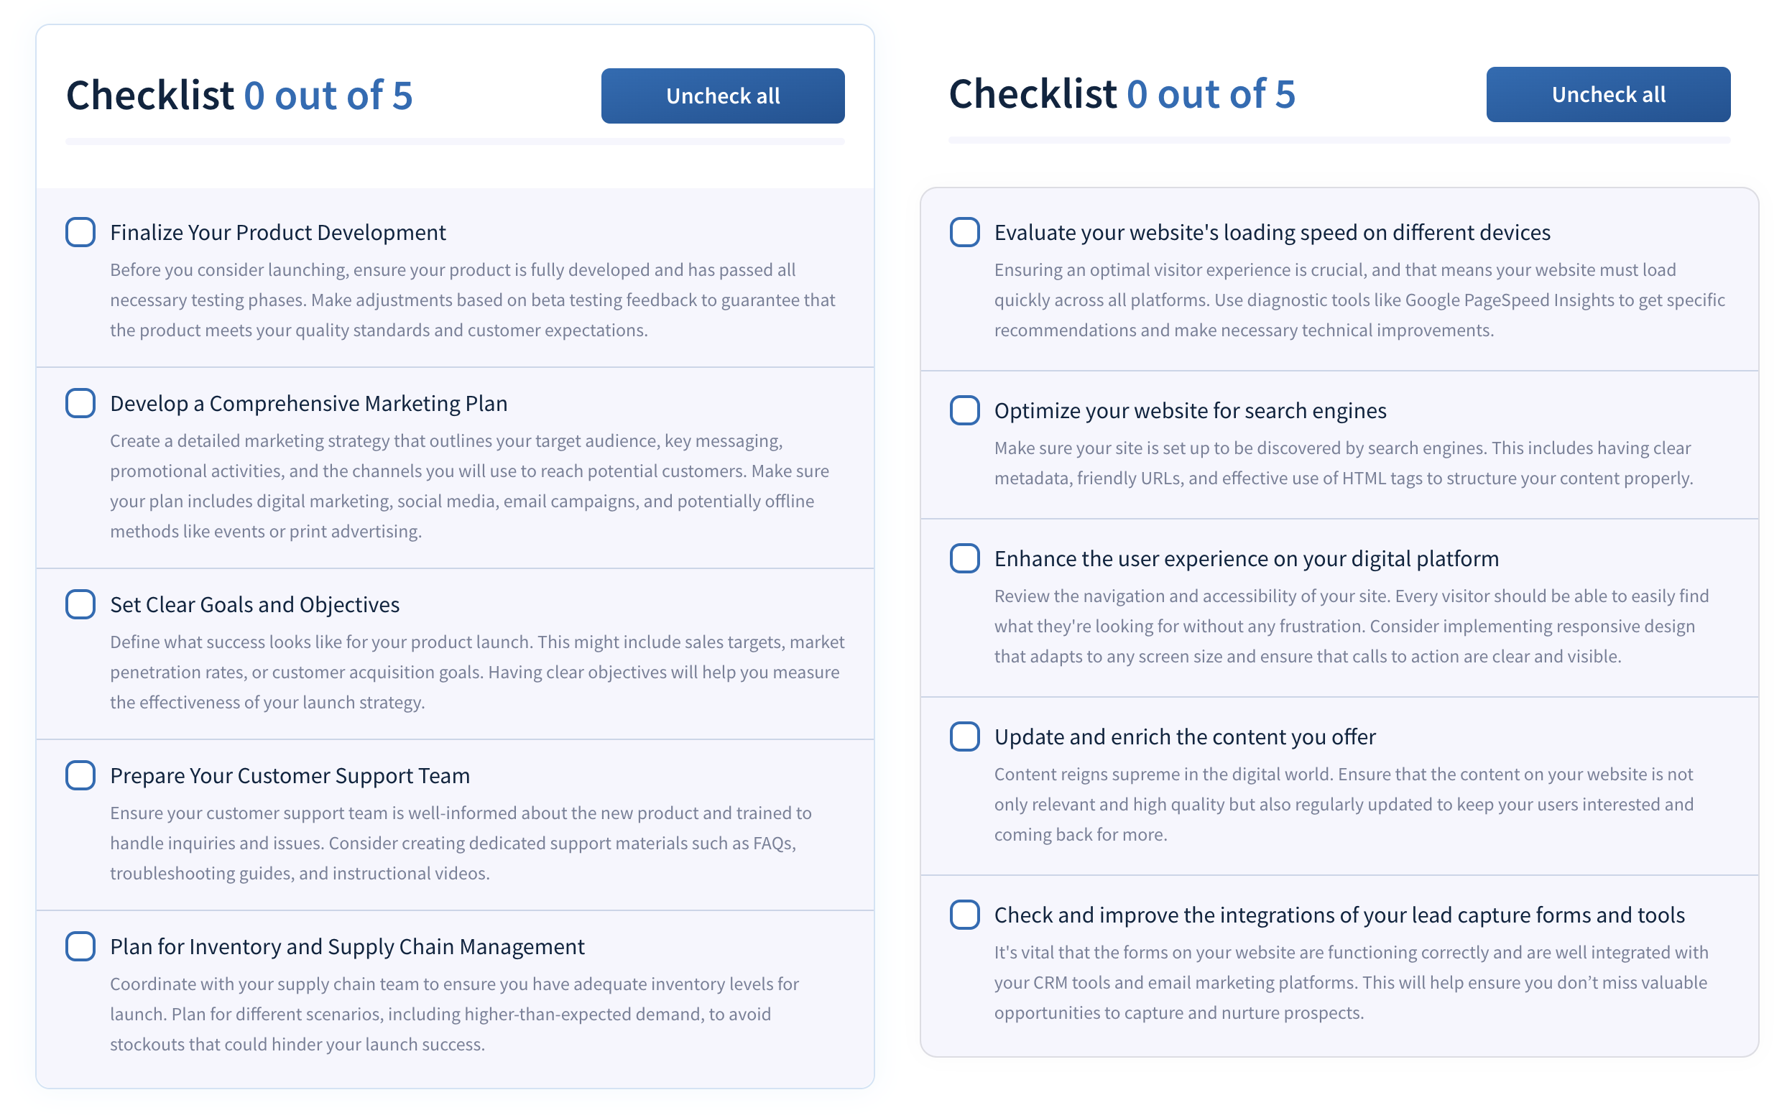The width and height of the screenshot is (1792, 1118).
Task: Check Plan for Inventory and Supply Chain Management
Action: tap(80, 946)
